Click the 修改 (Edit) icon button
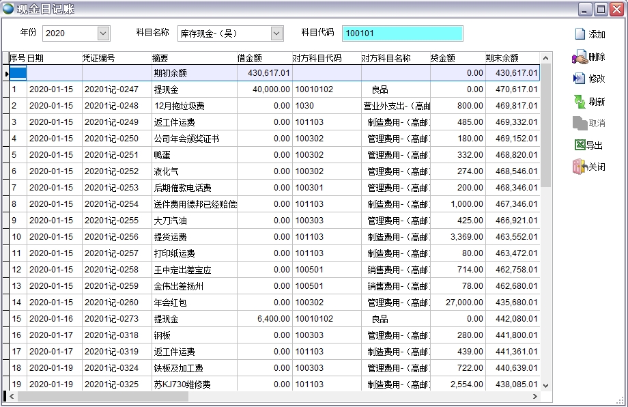 coord(580,79)
